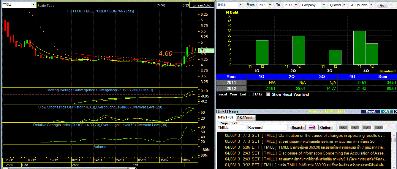This screenshot has height=169, width=397.
Task: Click the Reset button in news header
Action: pyautogui.click(x=371, y=111)
